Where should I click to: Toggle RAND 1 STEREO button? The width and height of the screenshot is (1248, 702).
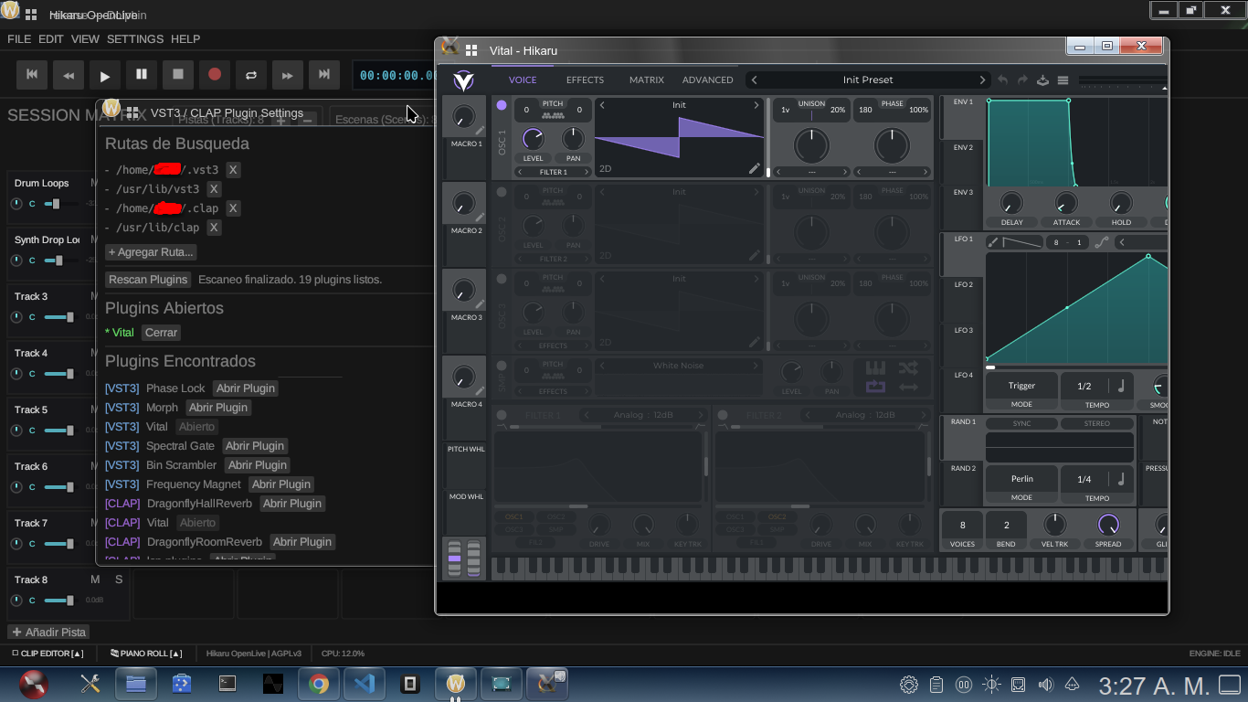pyautogui.click(x=1096, y=423)
